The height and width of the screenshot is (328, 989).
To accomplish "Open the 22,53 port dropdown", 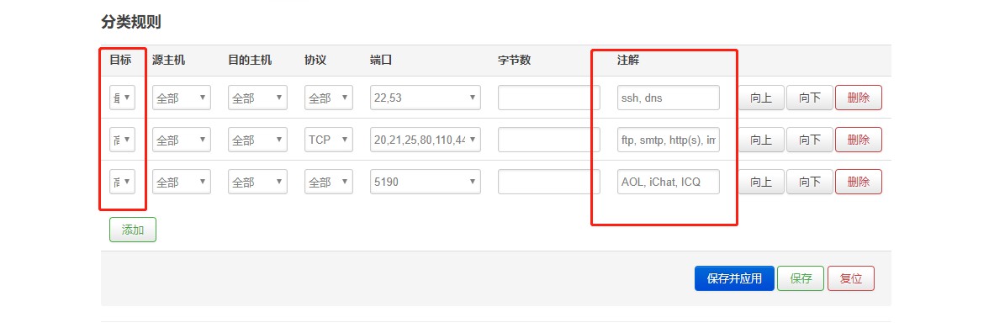I will tap(426, 98).
